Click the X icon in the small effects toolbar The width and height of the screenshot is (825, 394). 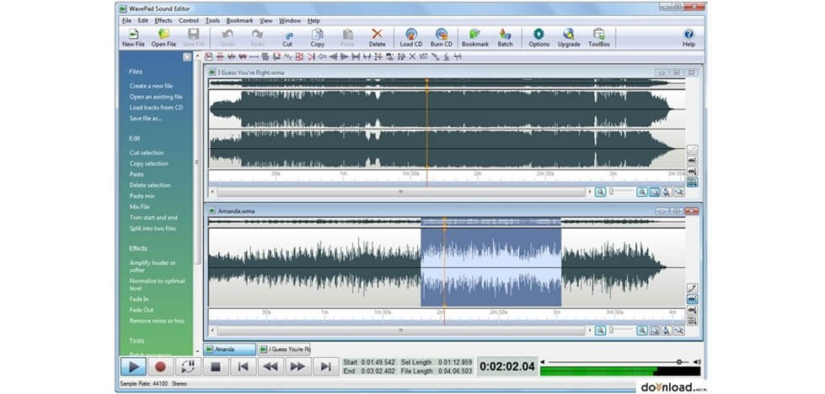coord(413,56)
